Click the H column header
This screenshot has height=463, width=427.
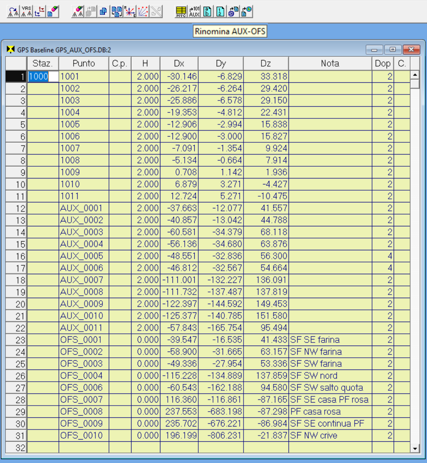pyautogui.click(x=146, y=64)
